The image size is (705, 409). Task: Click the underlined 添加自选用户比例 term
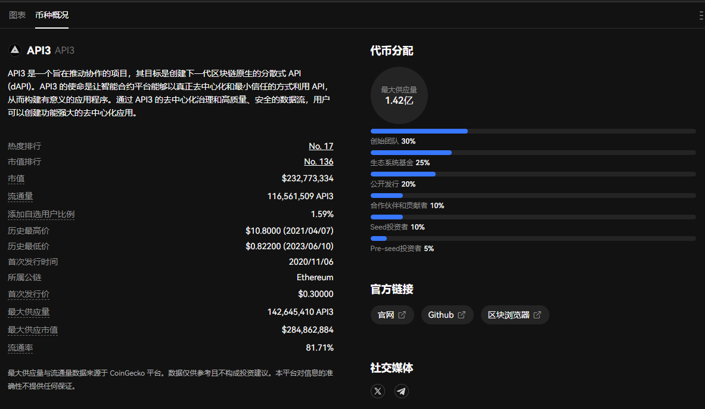pyautogui.click(x=41, y=213)
